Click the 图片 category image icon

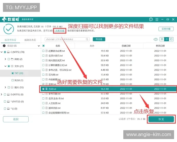[12, 88]
